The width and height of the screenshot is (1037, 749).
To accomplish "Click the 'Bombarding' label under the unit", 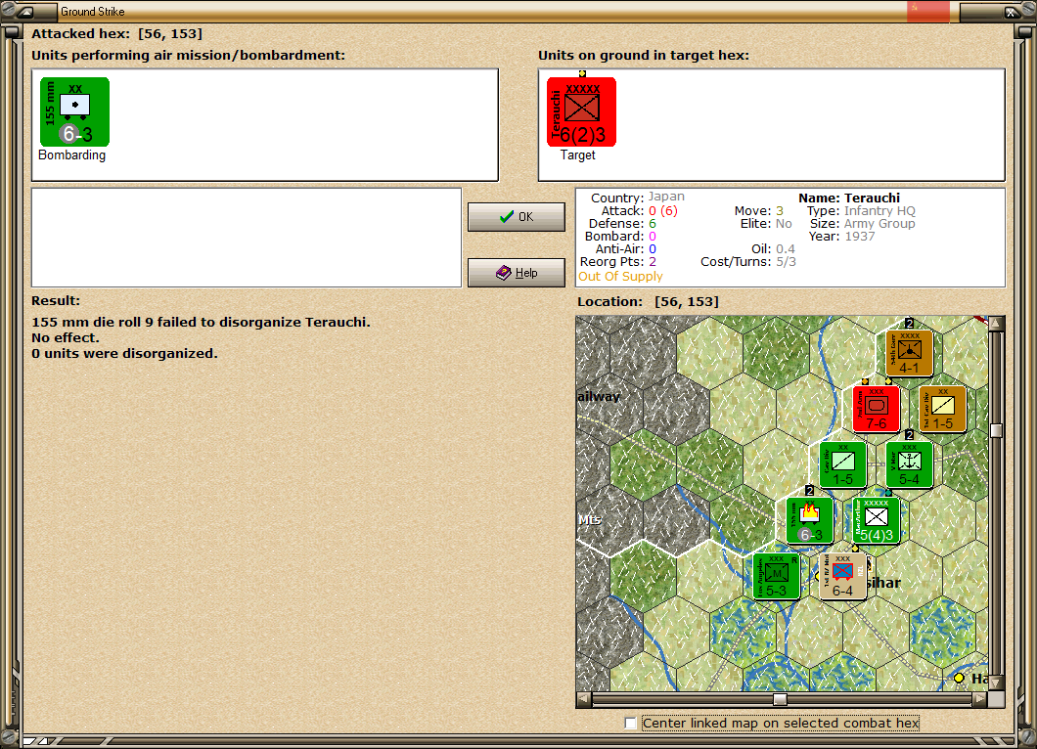I will (72, 154).
